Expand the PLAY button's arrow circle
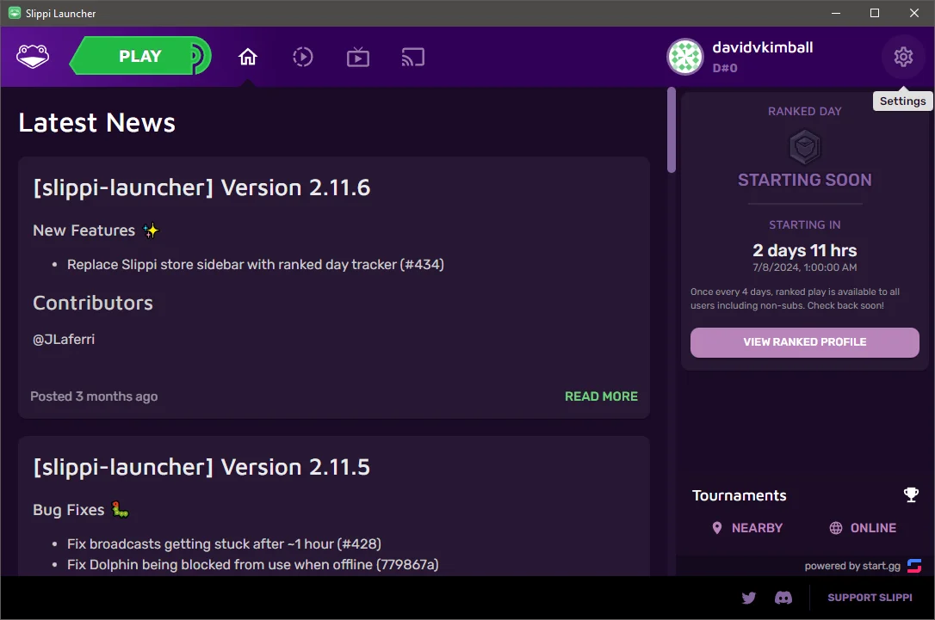This screenshot has width=935, height=620. tap(198, 55)
